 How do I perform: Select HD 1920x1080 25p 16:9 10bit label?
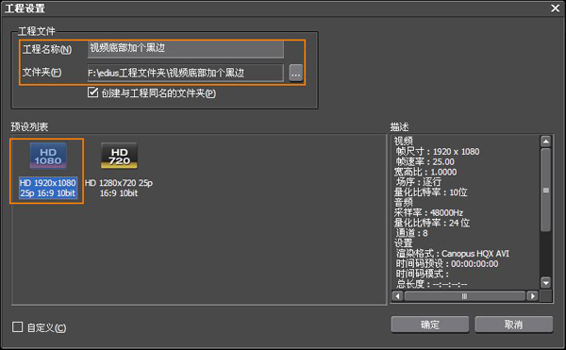click(48, 188)
